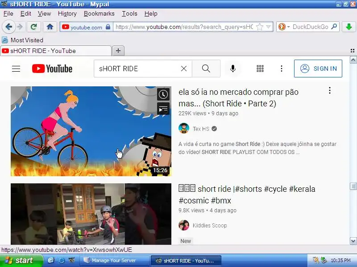Viewport: 357px width, 267px height.
Task: Open the 'short ride |#shorts #cycle' title
Action: click(x=247, y=195)
